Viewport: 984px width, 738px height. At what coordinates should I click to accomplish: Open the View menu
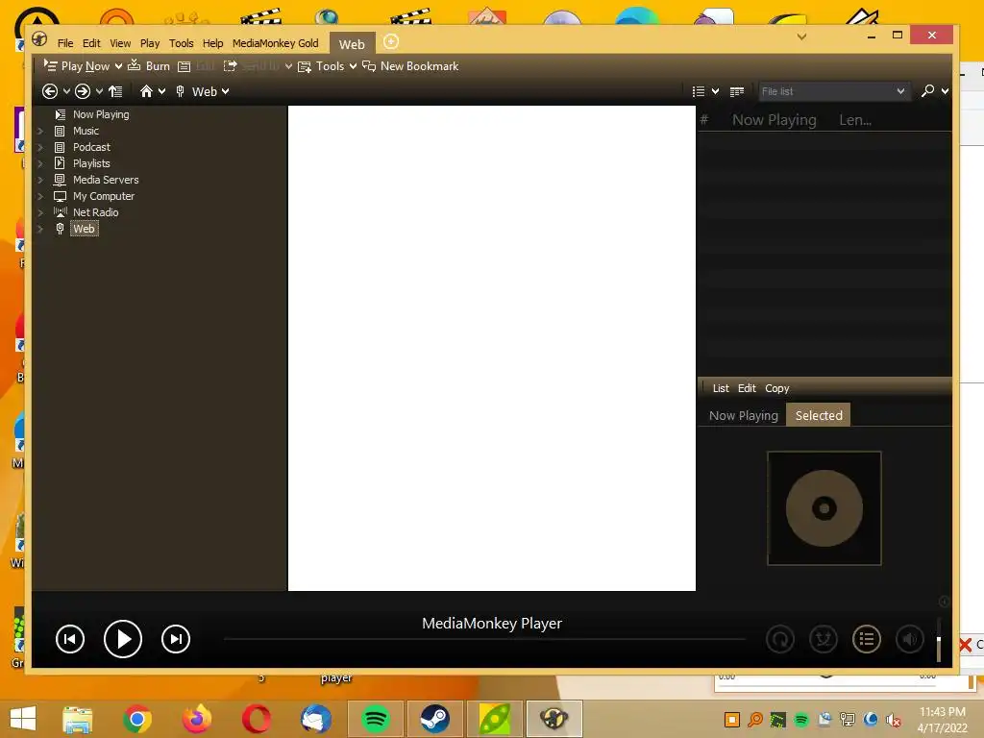tap(120, 43)
